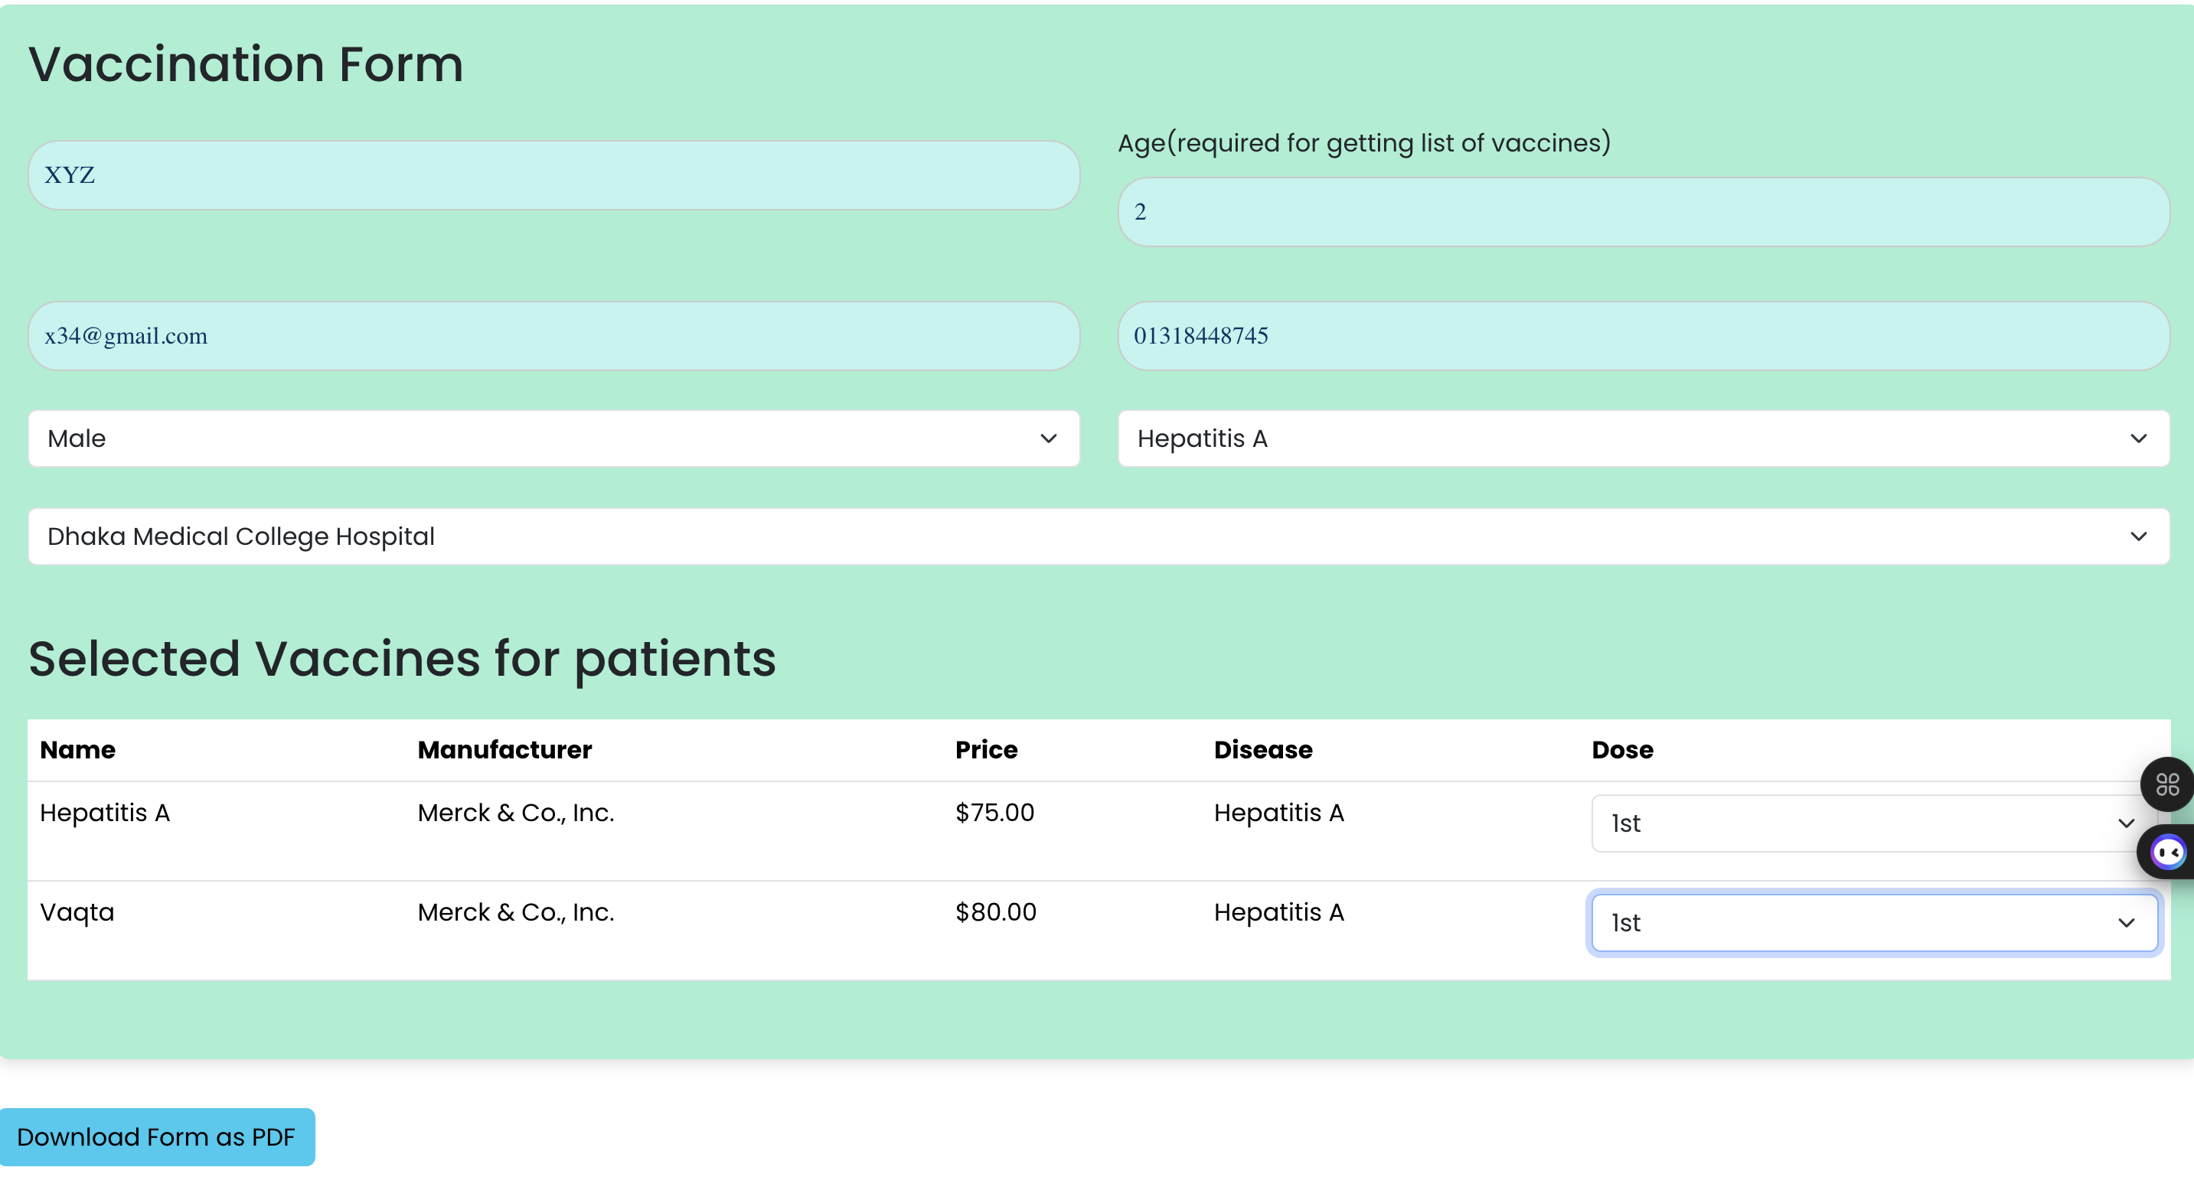Image resolution: width=2194 pixels, height=1177 pixels.
Task: Click the phone number field 01318448745
Action: pyautogui.click(x=1643, y=335)
